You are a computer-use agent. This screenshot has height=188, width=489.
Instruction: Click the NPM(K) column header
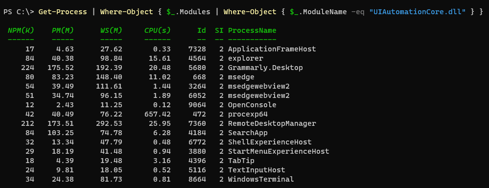click(x=21, y=30)
